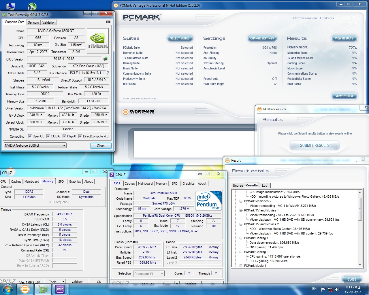This screenshot has height=295, width=369.
Task: Click the CPU-Z purple taskbar icon
Action: point(60,289)
